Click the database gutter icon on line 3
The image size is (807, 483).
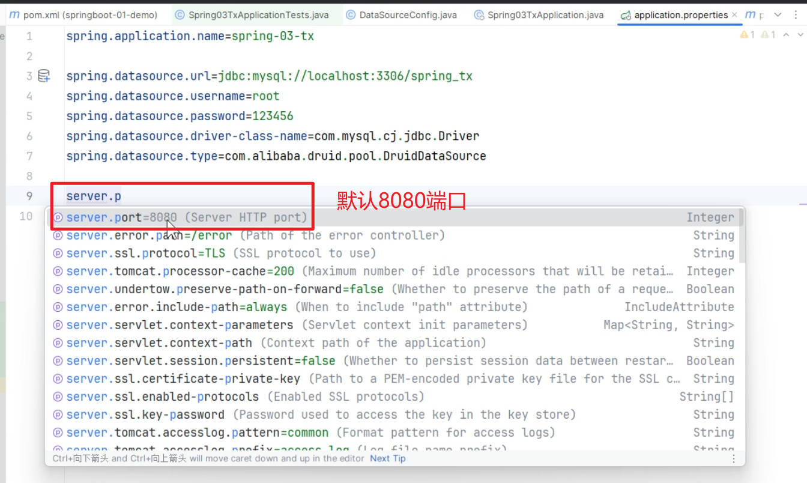tap(44, 76)
